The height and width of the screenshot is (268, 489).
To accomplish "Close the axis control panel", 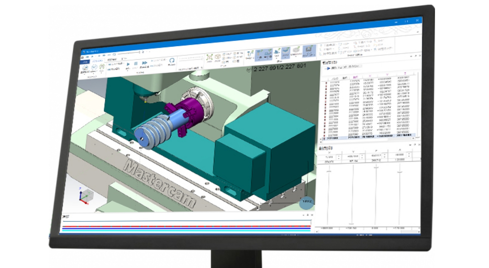I will [418, 144].
